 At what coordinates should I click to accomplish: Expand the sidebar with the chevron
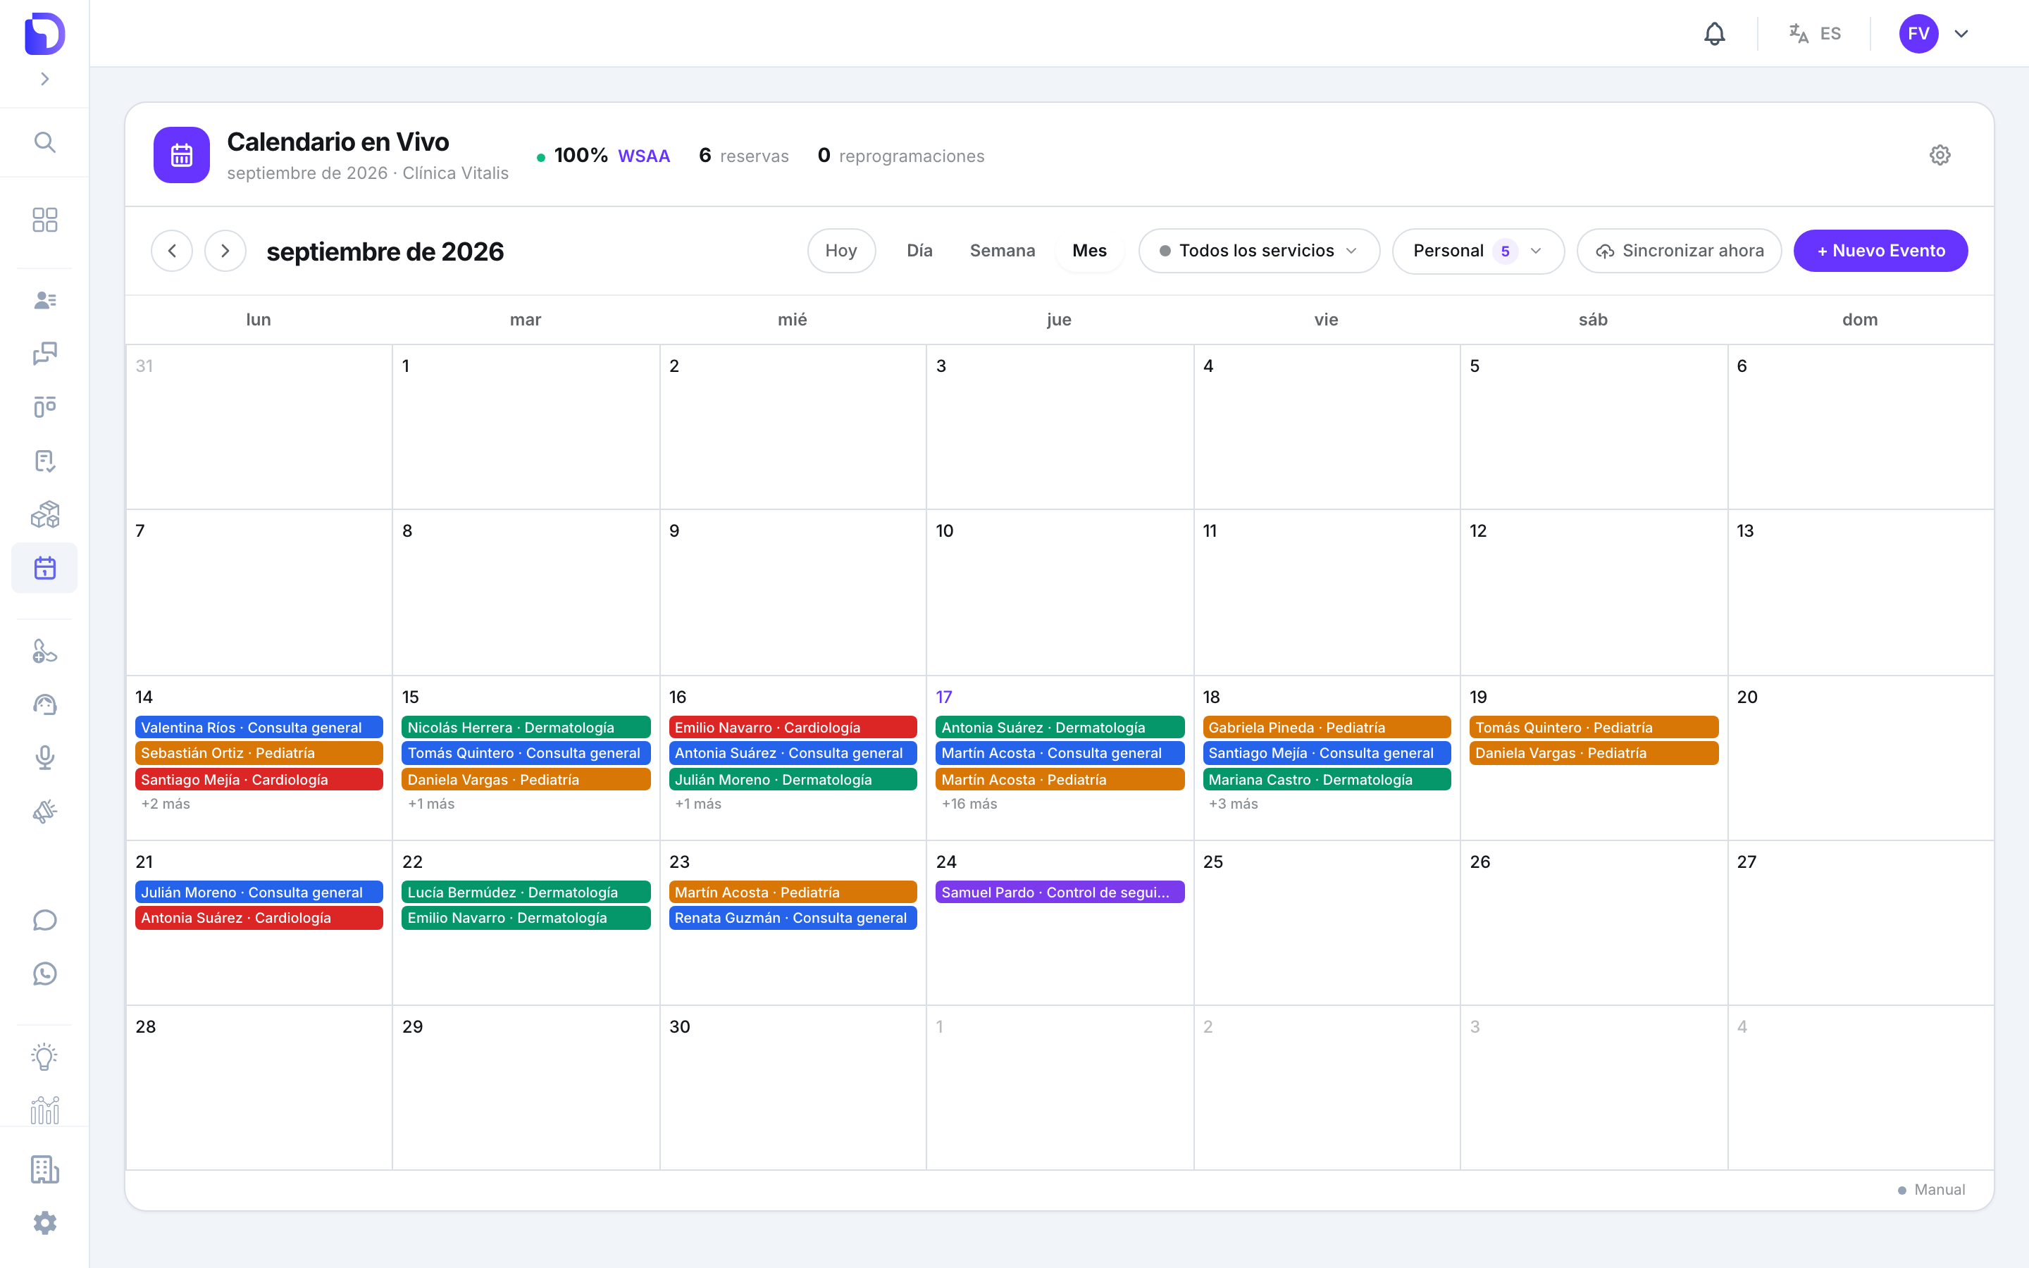[x=44, y=79]
